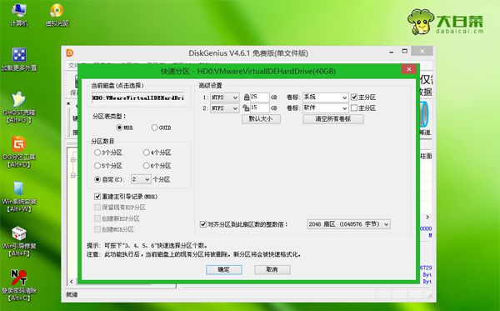Toggle primary partition checkbox for partition 1
Image resolution: width=500 pixels, height=311 pixels.
[354, 97]
